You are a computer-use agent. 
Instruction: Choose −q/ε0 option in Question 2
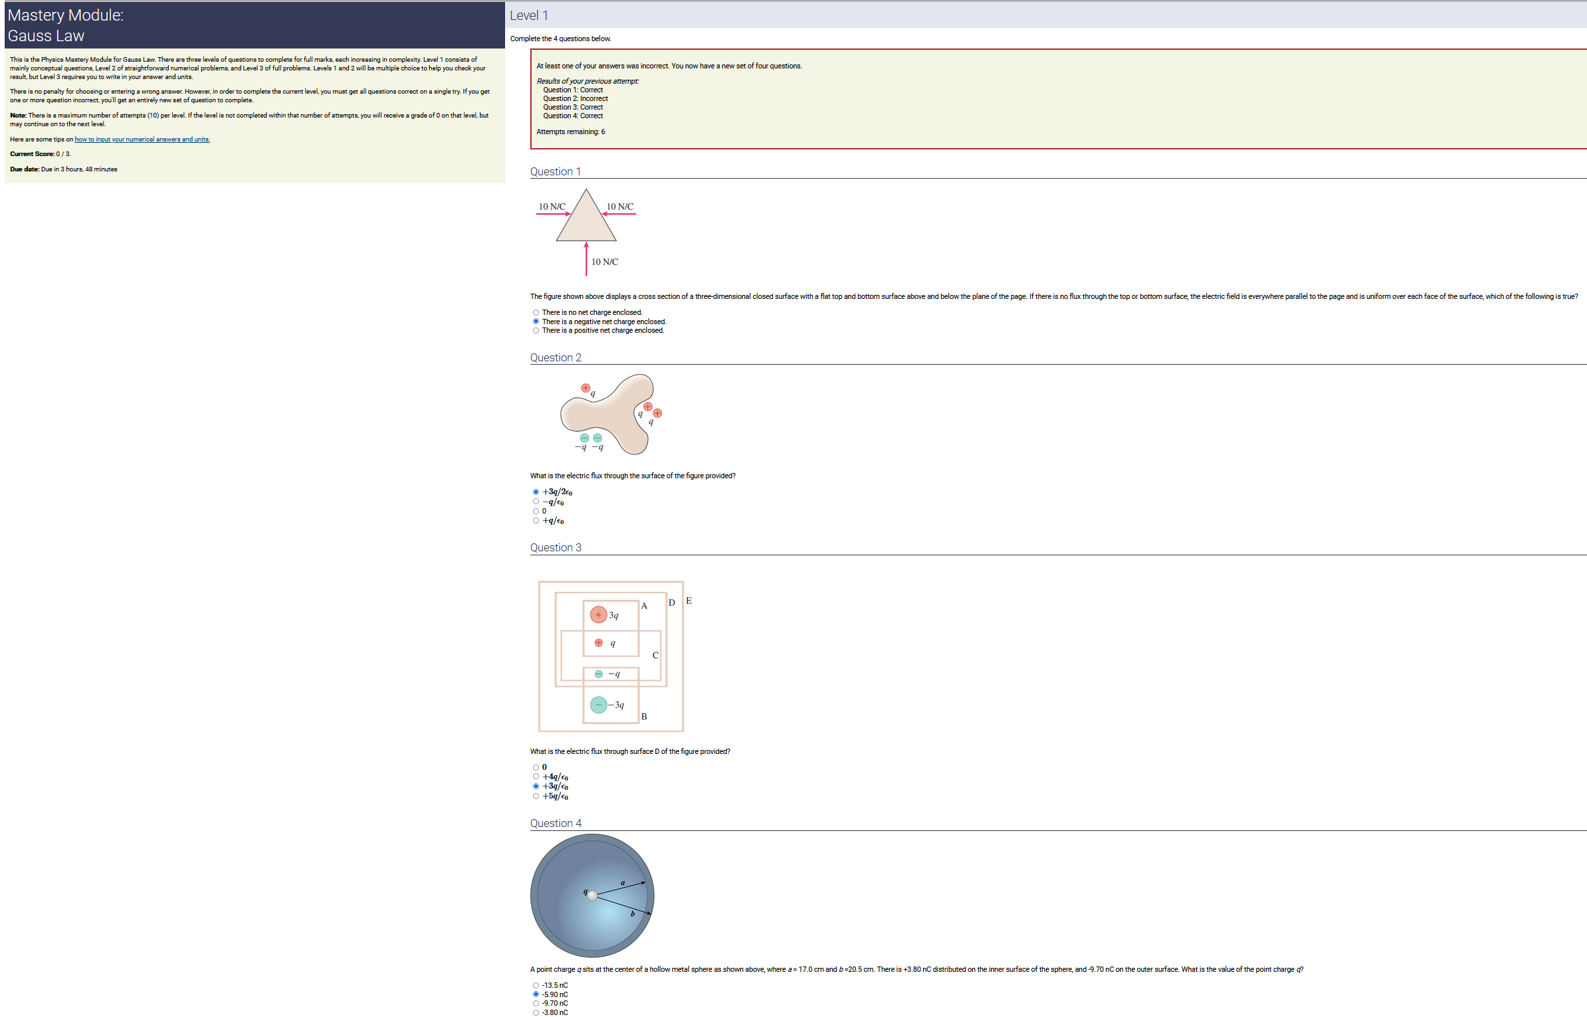pyautogui.click(x=536, y=502)
